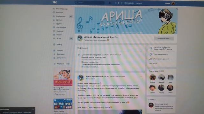Viewport: 204px width, 114px height.
Task: Open the pinned post options chevron
Action: 142,77
